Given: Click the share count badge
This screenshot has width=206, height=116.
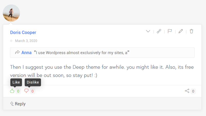Looking at the screenshot, I should [x=193, y=91].
